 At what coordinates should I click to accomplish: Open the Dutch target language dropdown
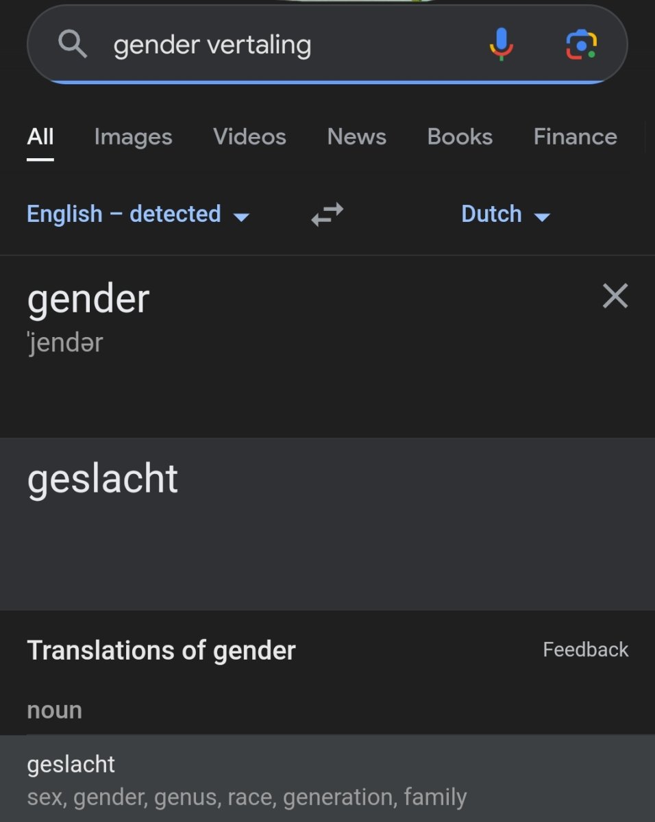(506, 214)
